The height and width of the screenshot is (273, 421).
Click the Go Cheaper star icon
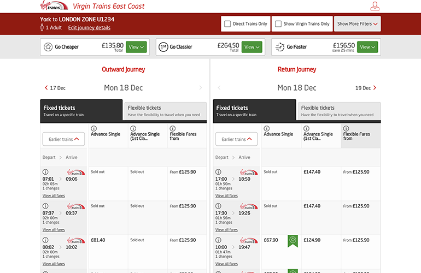click(48, 47)
